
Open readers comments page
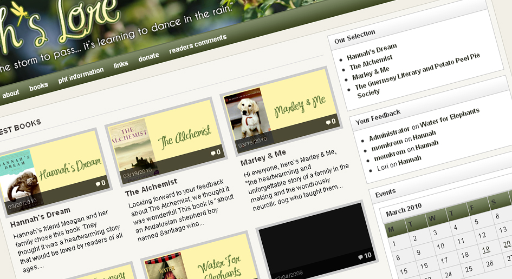tap(198, 44)
